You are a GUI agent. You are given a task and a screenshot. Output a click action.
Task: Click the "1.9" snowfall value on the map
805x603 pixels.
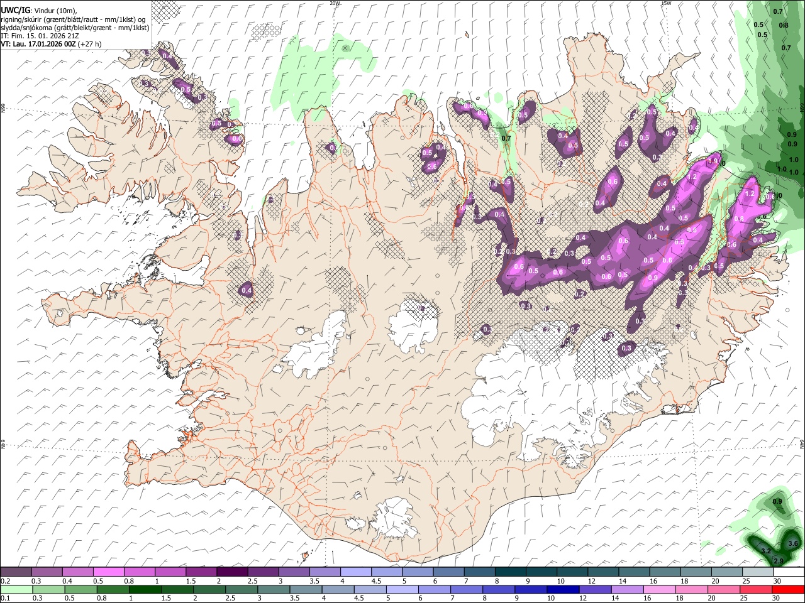713,161
